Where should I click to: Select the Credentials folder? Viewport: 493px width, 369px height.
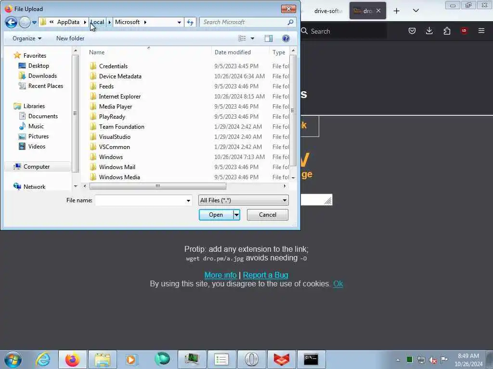coord(113,66)
